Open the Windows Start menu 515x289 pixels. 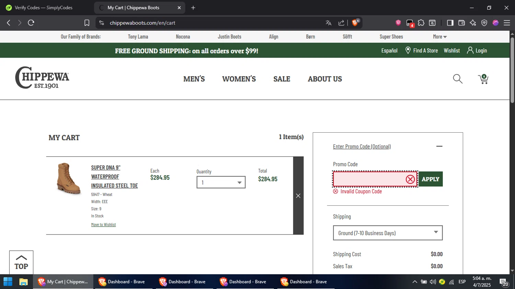[x=8, y=282]
